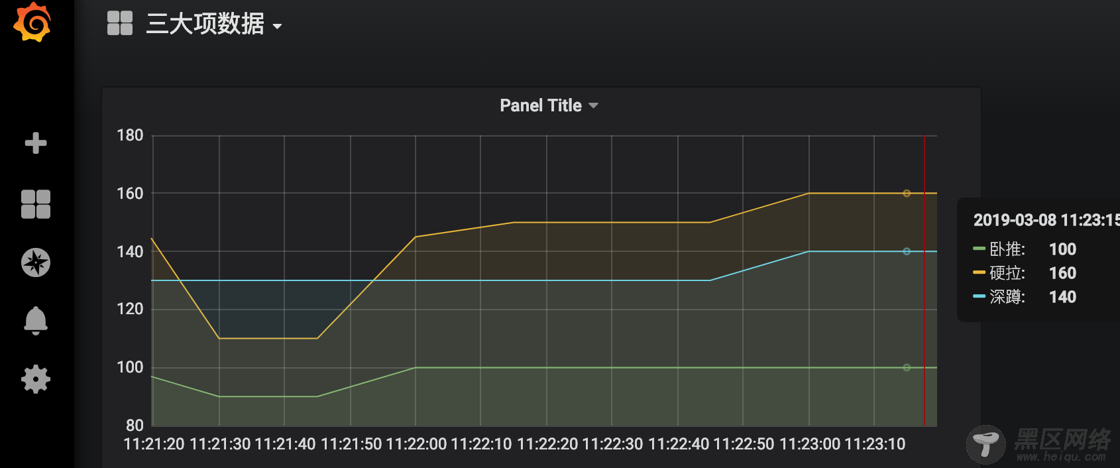Click the 160 y-axis label
Screen dimensions: 1120x468
point(130,194)
